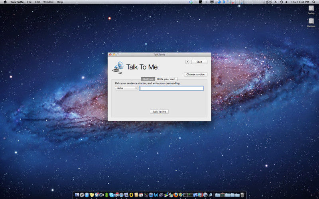Click the eject menu bar icon
319x199 pixels.
276,2
